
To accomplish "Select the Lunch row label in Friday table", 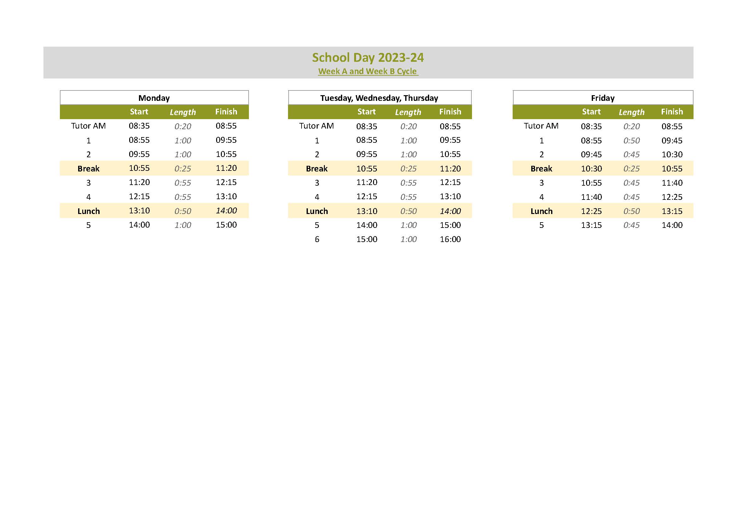I will (541, 211).
